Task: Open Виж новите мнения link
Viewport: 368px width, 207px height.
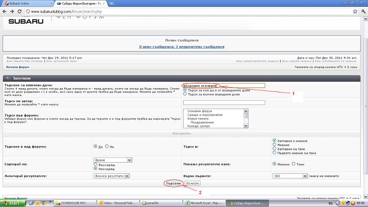Action: [297, 61]
